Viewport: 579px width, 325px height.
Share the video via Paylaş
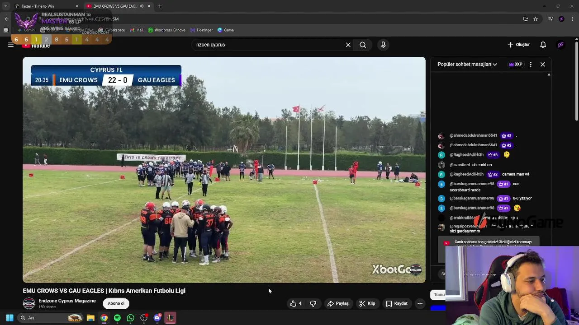pos(338,304)
